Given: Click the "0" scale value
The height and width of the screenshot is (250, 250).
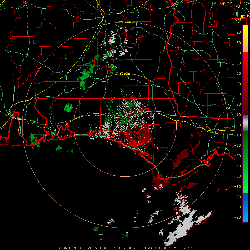Looking at the screenshot, I should click(x=240, y=125).
